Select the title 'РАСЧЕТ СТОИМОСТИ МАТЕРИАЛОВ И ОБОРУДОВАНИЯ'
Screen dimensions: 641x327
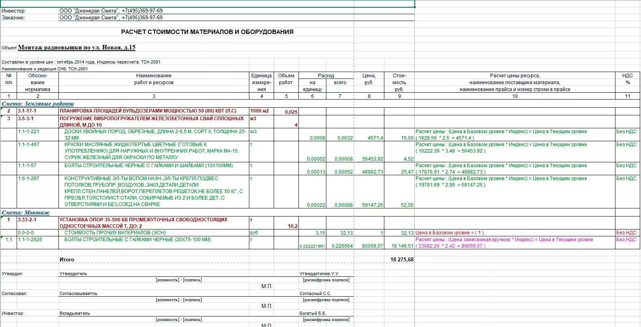(207, 32)
